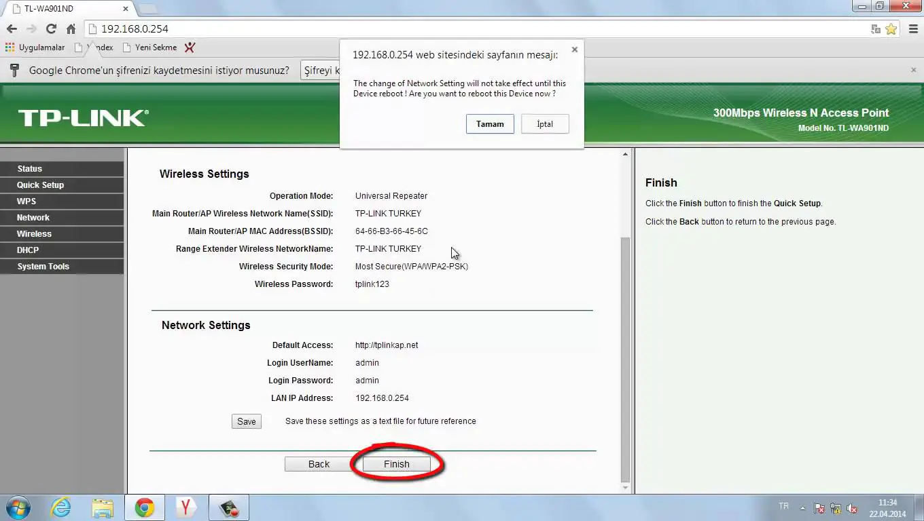
Task: Open the Action Center flag icon
Action: click(x=819, y=507)
